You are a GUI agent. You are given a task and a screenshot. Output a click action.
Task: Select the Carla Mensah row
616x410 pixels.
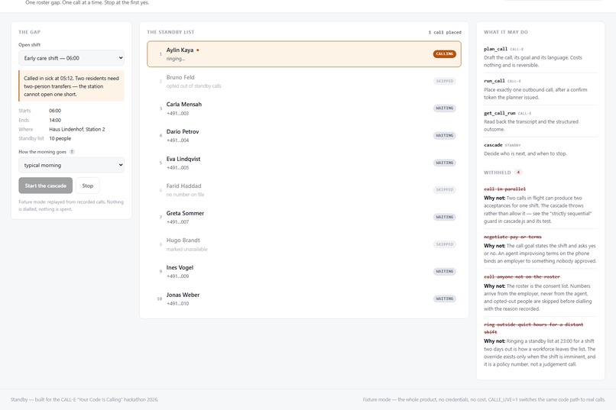click(304, 108)
